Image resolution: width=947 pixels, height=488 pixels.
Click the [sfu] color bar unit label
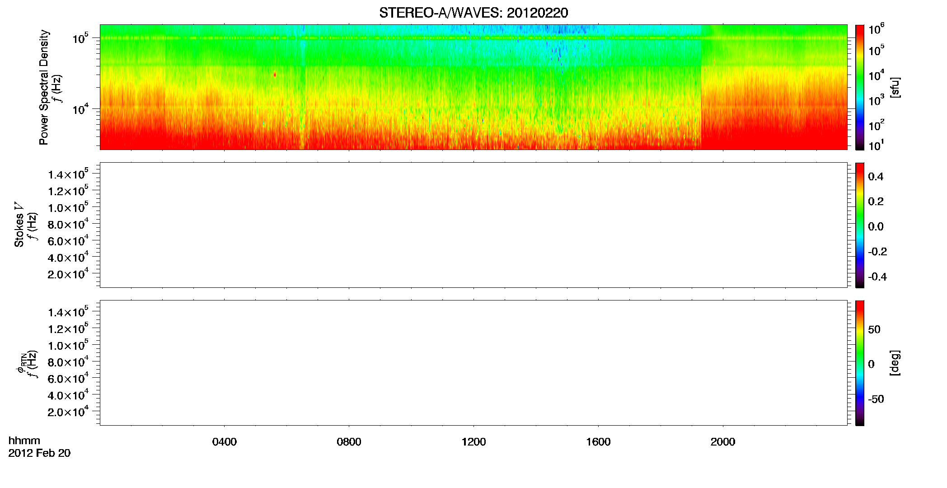[x=895, y=87]
